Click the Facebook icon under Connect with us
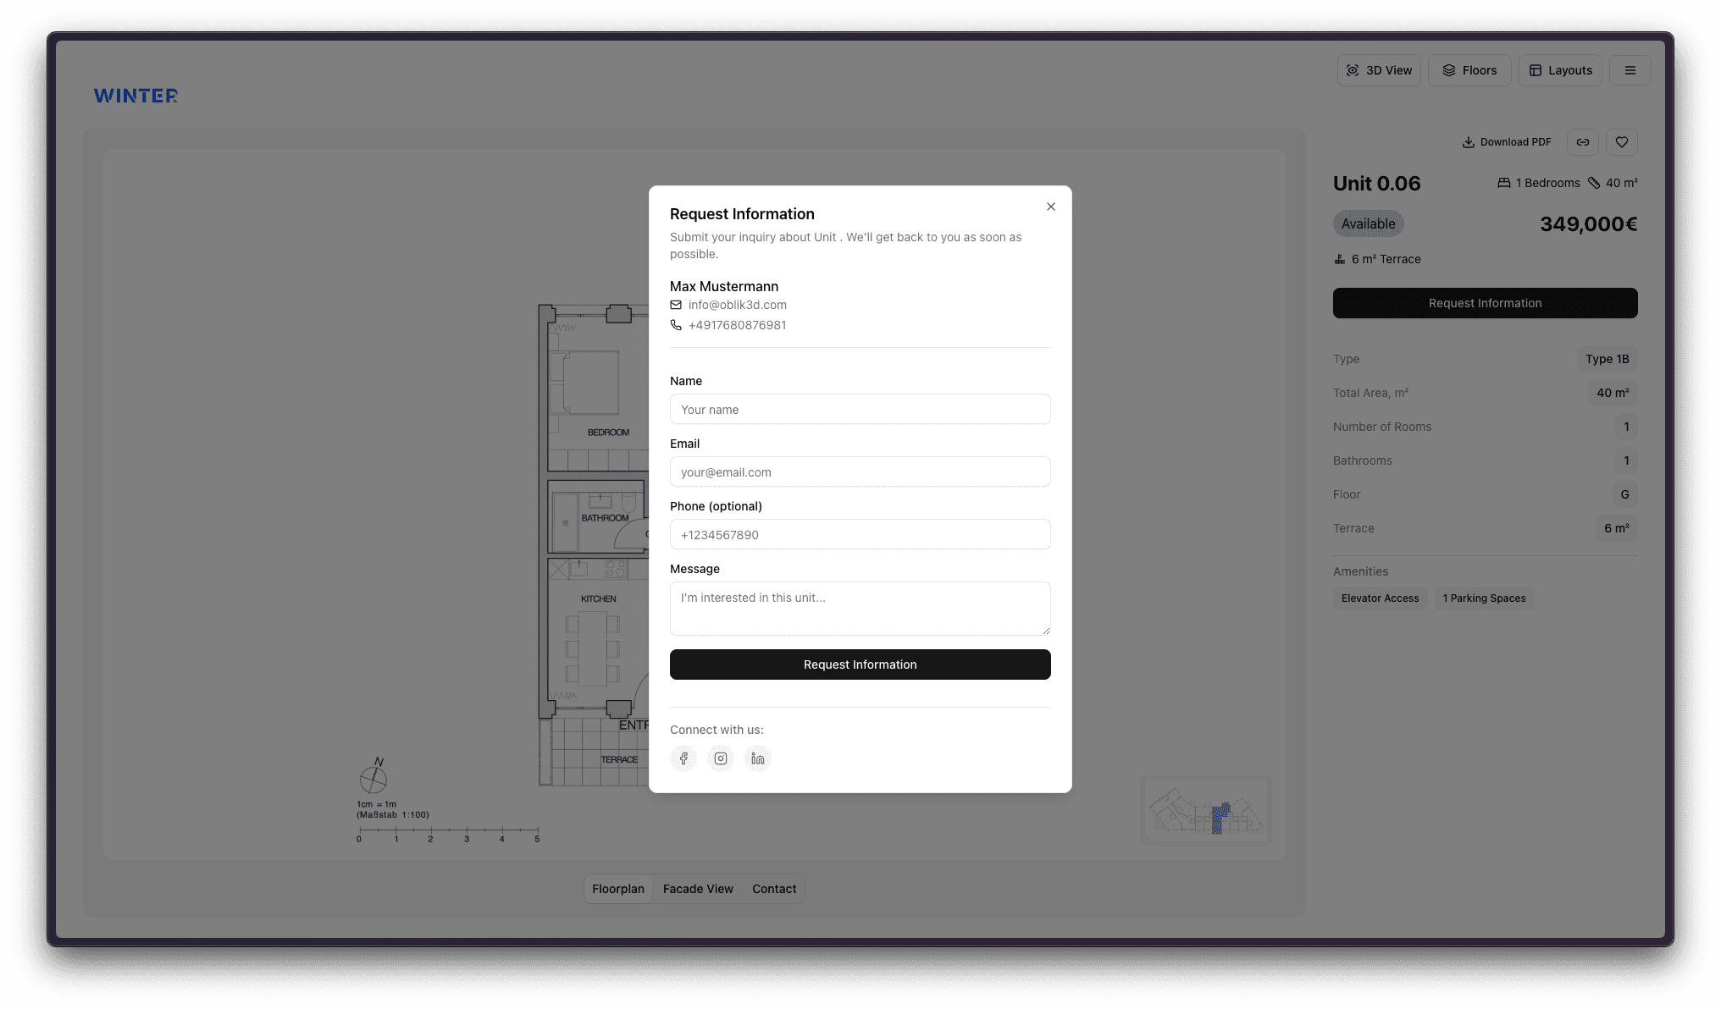This screenshot has width=1721, height=1009. [x=683, y=758]
